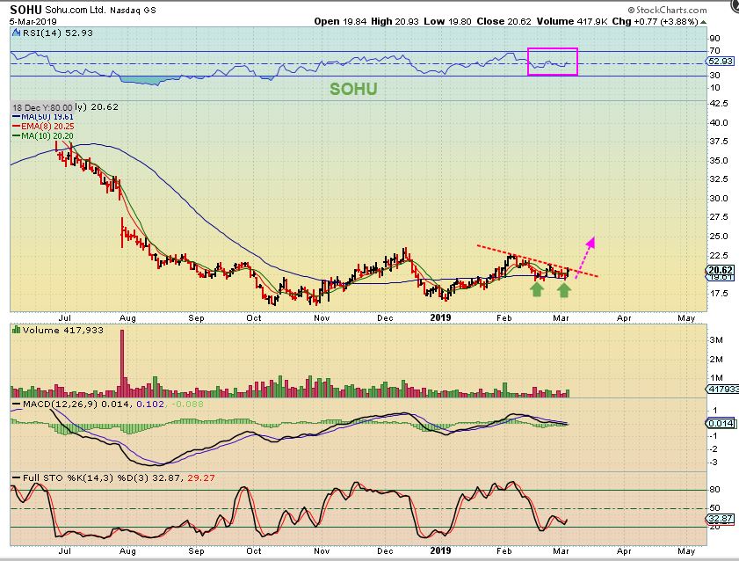Image resolution: width=739 pixels, height=561 pixels.
Task: Click the Low 19.80 value
Action: pos(448,22)
